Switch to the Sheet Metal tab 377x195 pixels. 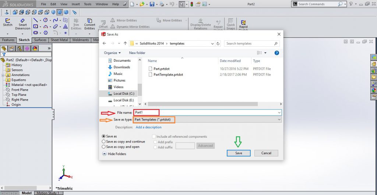coord(59,40)
